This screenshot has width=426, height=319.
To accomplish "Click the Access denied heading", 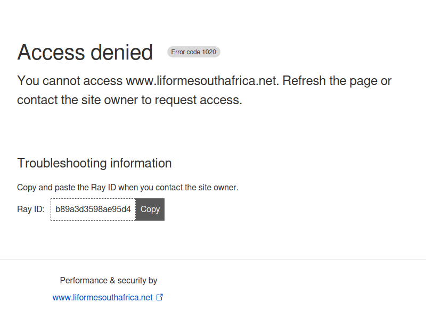I will 85,52.
